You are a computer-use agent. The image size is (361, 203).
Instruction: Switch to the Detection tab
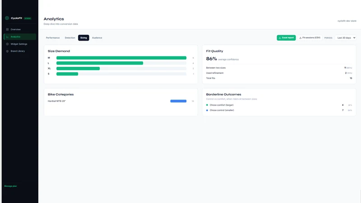tap(70, 38)
